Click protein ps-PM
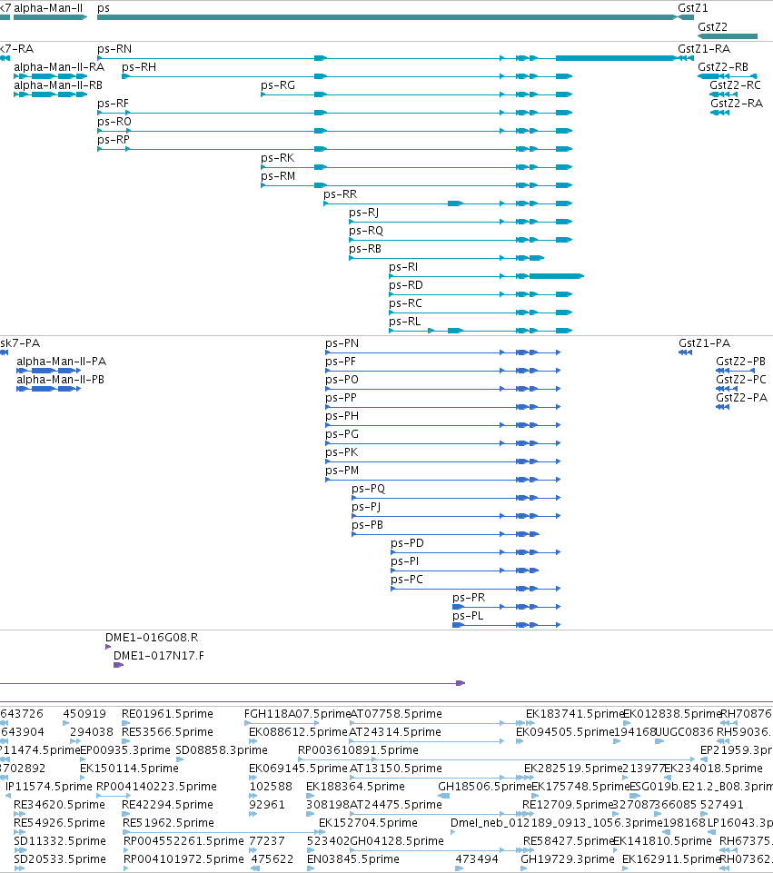 342,471
